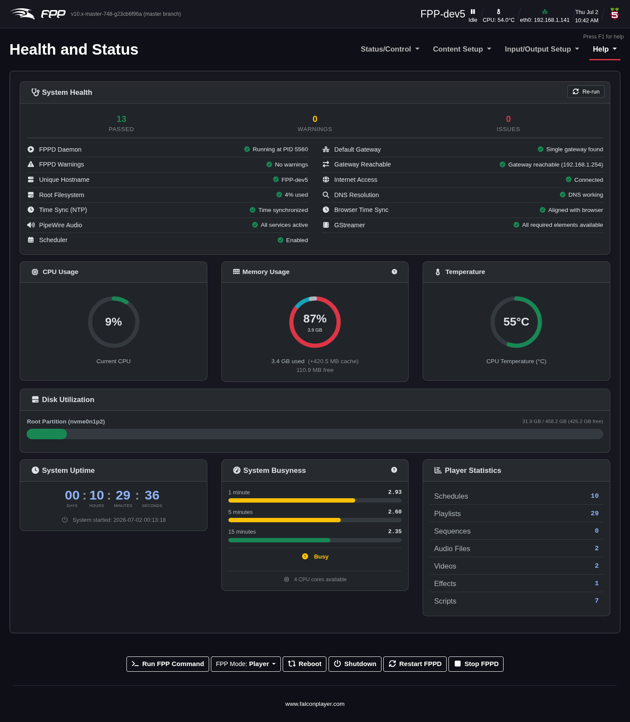Click the Idle pause status icon
Screen dimensions: 630x722
point(473,12)
